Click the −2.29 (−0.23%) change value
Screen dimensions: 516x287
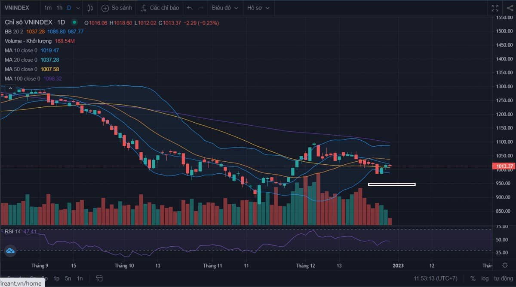click(201, 23)
